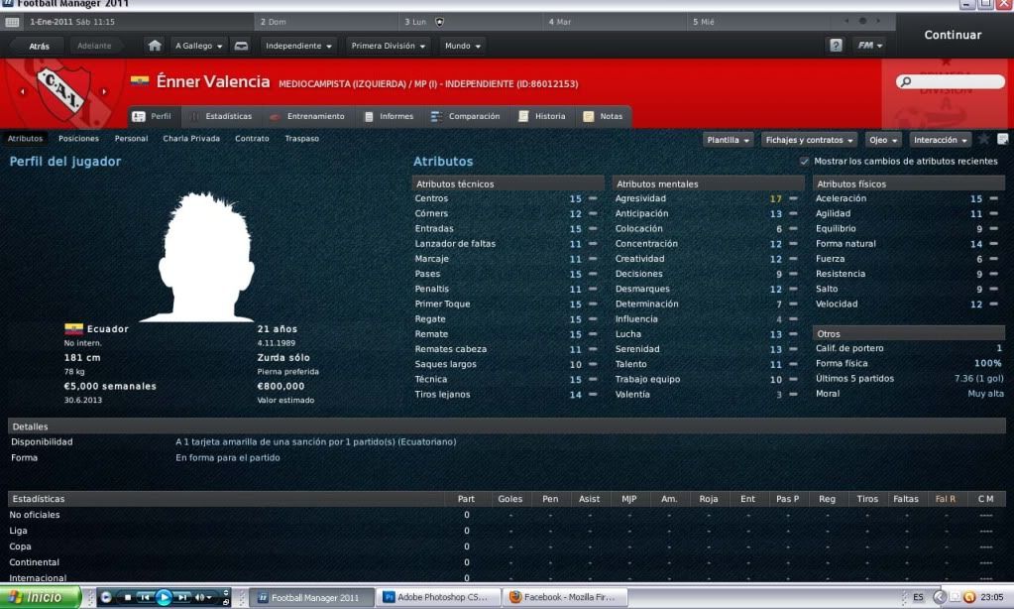Stop media playback in taskbar player
Viewport: 1014px width, 609px height.
click(x=128, y=597)
